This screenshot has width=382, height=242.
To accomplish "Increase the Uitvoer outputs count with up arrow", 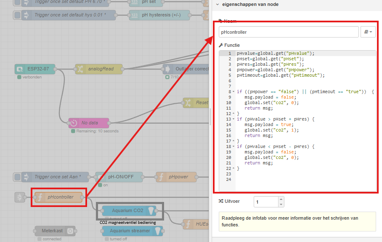I will (281, 199).
